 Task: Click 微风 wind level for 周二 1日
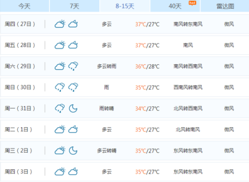tap(229, 130)
